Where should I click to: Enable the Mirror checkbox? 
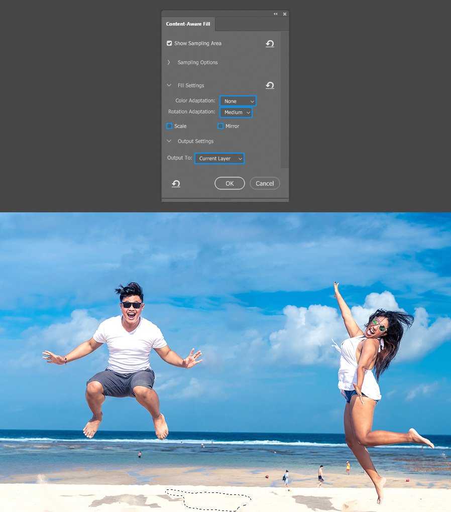pyautogui.click(x=220, y=126)
